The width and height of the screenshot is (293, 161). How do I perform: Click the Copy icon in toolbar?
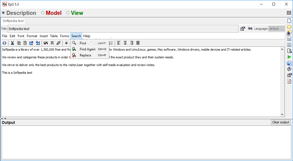click(x=19, y=43)
